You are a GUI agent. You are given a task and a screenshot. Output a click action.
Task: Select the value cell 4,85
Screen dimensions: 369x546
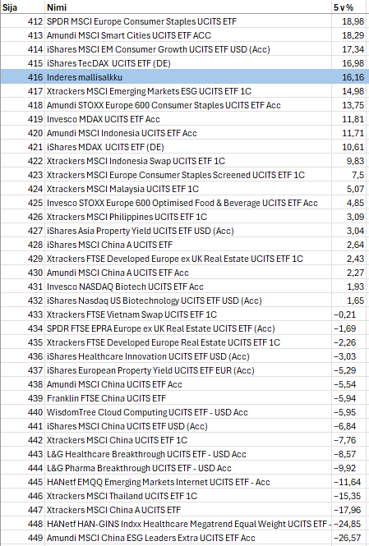pos(348,203)
